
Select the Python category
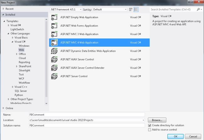click(x=19, y=95)
